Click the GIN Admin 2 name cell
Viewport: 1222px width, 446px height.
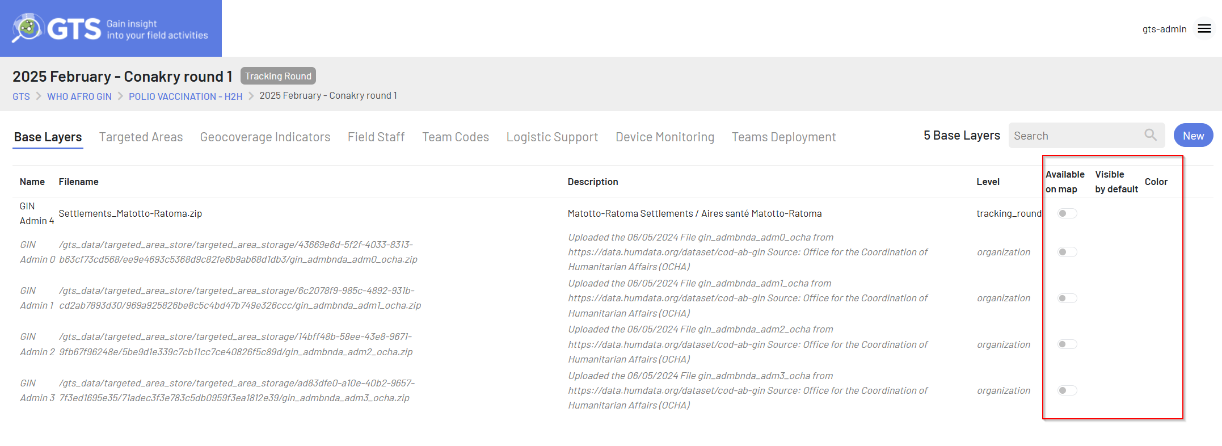tap(37, 344)
